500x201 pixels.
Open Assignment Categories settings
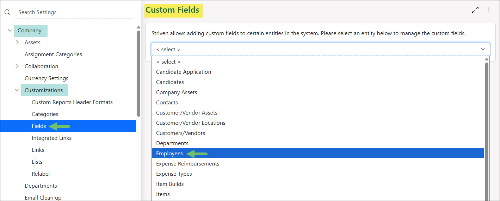click(53, 54)
